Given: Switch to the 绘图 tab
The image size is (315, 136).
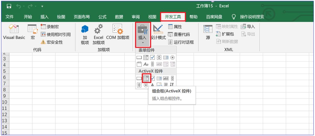Looking at the screenshot, I should 61,17.
